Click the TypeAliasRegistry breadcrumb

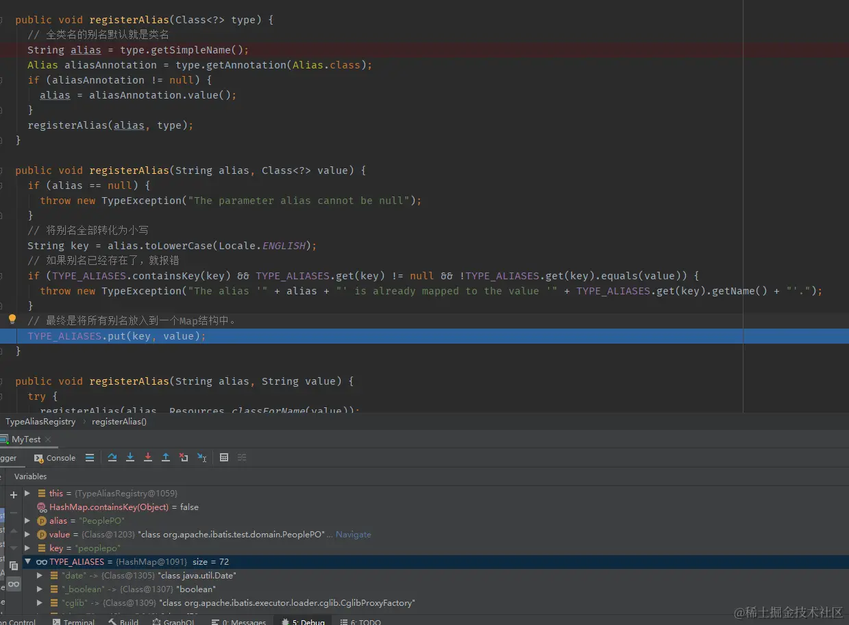pos(40,422)
